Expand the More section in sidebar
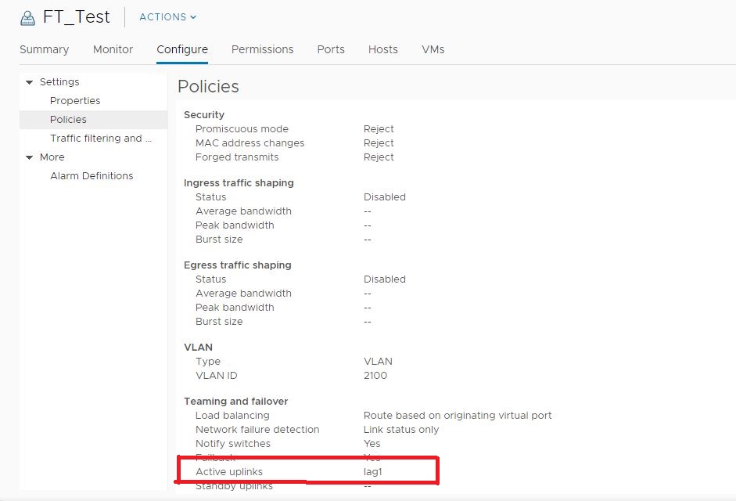This screenshot has height=501, width=736. (30, 157)
